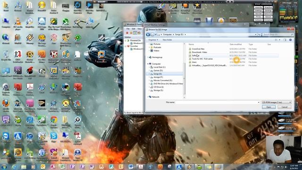Open the CD-ROM images file type dropdown
302x170 pixels.
point(276,102)
